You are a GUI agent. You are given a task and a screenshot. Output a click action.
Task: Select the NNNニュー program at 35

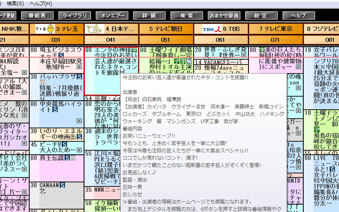(x=102, y=193)
